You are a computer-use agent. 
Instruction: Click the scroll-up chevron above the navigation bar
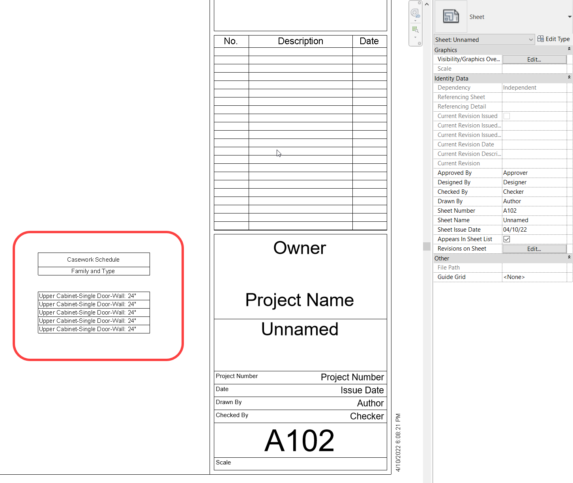pos(427,4)
